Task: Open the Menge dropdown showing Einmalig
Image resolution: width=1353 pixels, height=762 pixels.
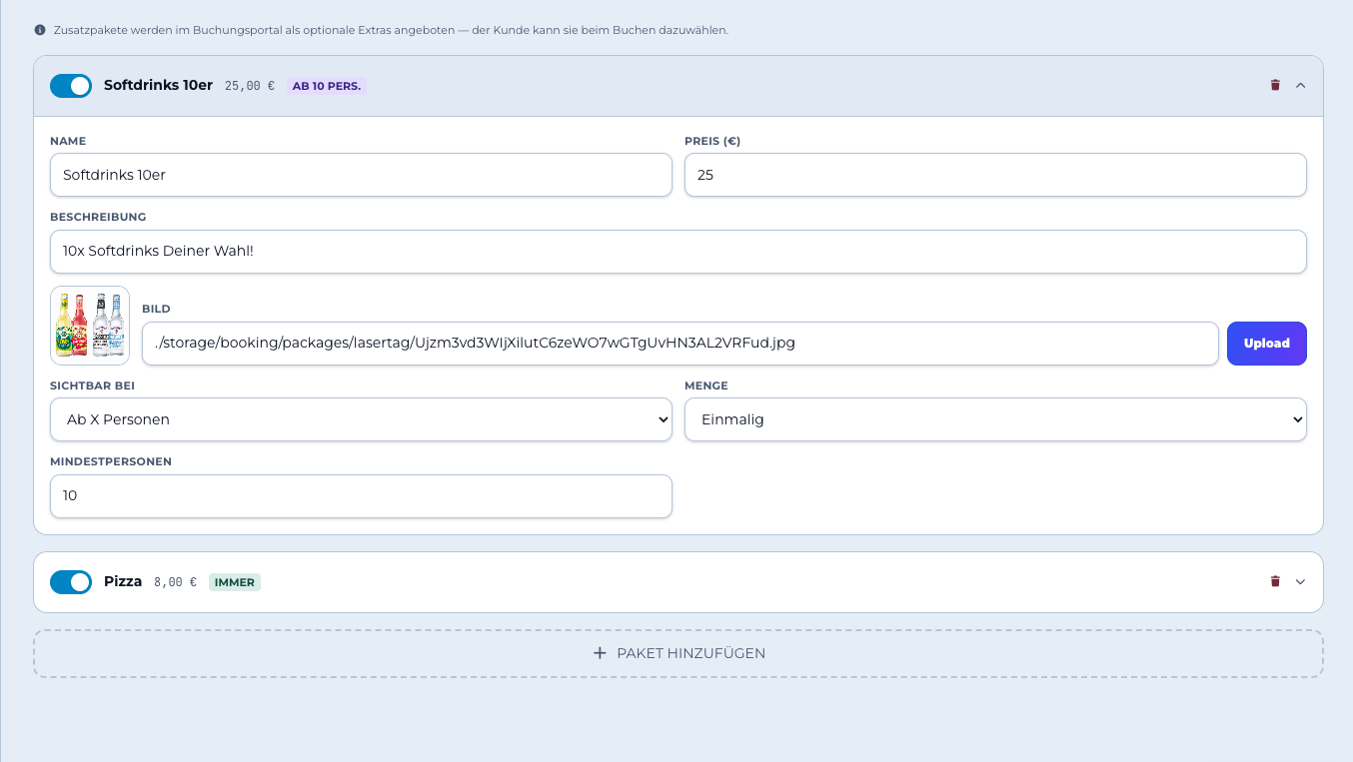Action: [x=995, y=419]
